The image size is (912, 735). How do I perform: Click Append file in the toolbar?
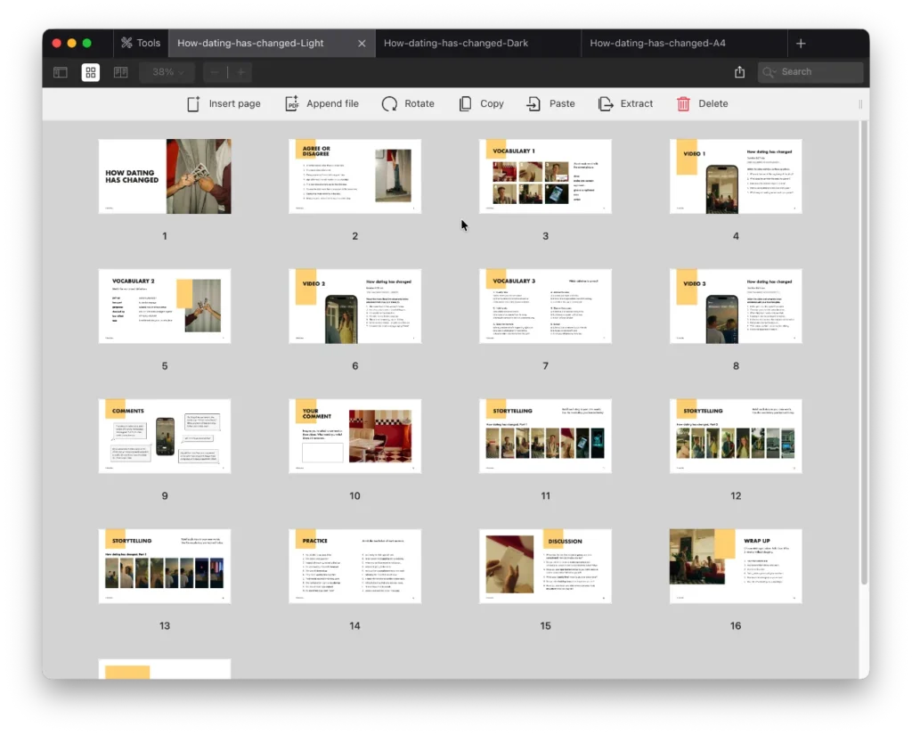[x=322, y=103]
